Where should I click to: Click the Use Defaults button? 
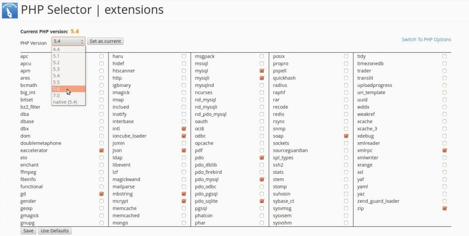click(x=55, y=231)
